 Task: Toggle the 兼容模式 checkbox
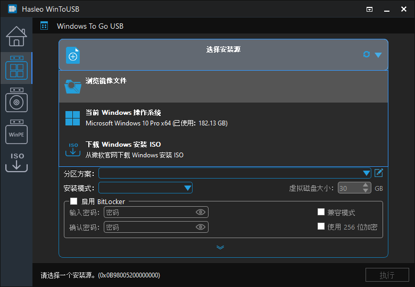tap(321, 212)
